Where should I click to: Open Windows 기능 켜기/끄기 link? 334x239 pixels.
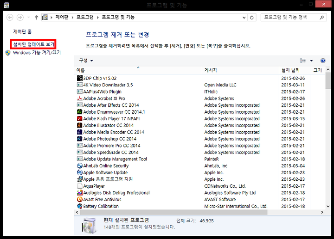pyautogui.click(x=37, y=52)
